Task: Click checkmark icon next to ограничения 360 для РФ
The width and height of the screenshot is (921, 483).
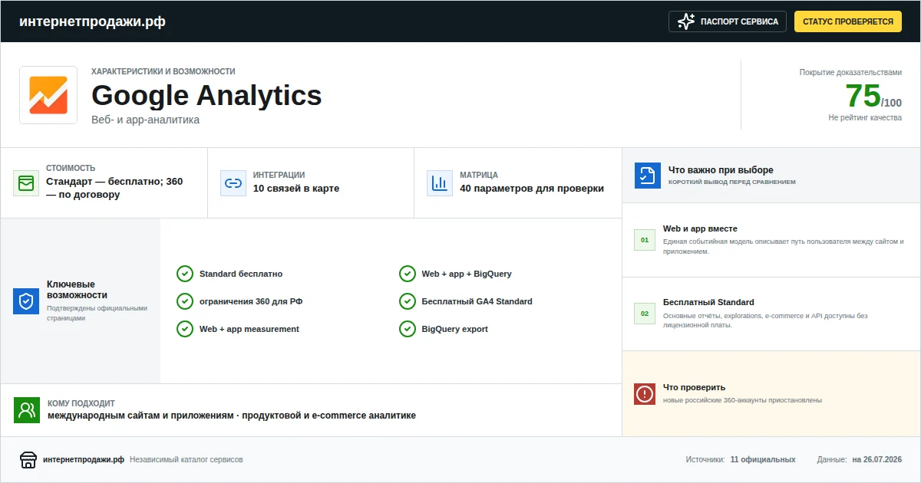Action: pyautogui.click(x=185, y=301)
